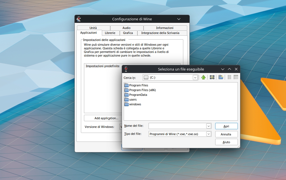Jump to the desktop location icon
This screenshot has height=180, width=286.
tap(212, 77)
